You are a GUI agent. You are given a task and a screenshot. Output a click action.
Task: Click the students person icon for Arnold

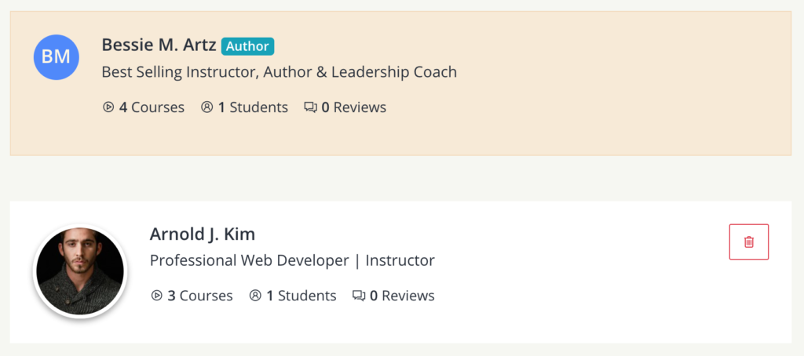255,296
